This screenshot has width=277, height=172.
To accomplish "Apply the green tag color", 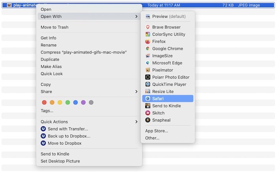I will pos(68,102).
